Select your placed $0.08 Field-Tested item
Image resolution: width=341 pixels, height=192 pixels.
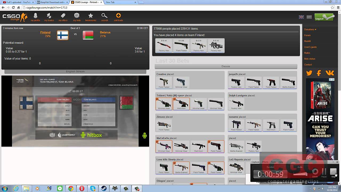click(x=181, y=45)
